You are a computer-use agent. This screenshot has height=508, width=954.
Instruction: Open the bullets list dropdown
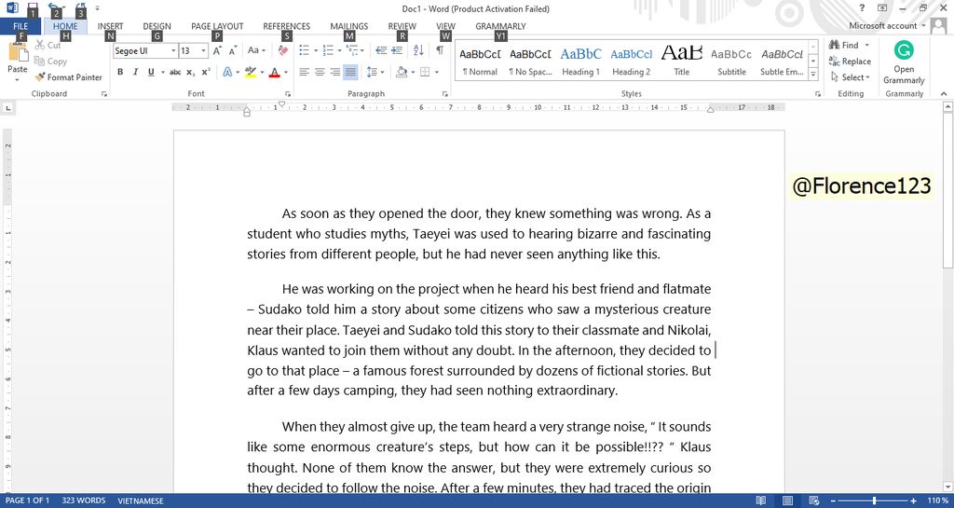[316, 51]
